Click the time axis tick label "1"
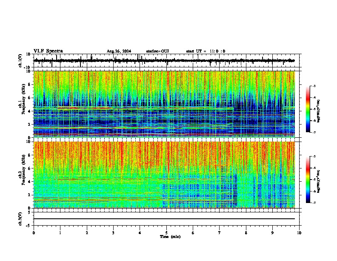This screenshot has width=337, height=261. pos(60,233)
